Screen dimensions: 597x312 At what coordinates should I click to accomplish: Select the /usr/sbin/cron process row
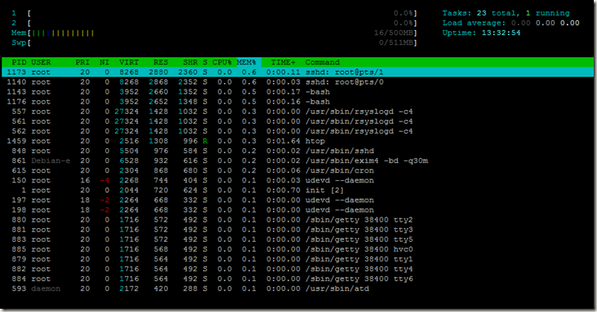coord(298,170)
